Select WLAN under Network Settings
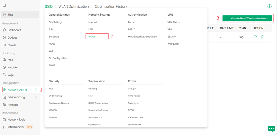Screen dimensions: 277x135 coord(92,37)
